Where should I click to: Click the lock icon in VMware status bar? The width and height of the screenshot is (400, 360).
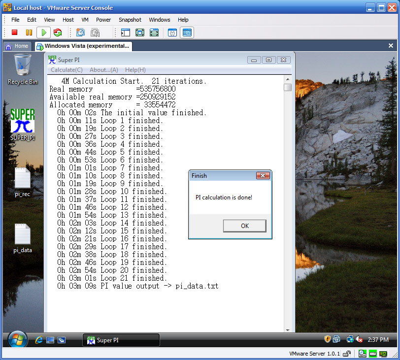point(347,354)
